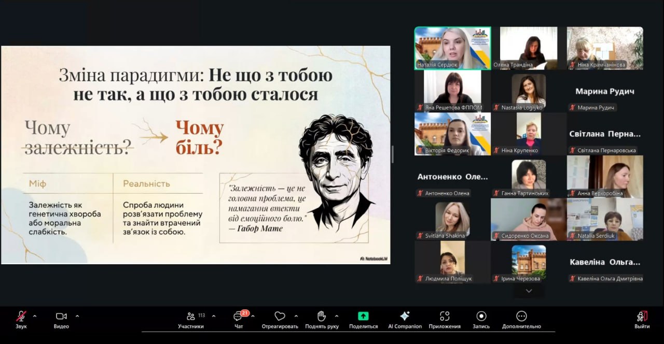The height and width of the screenshot is (344, 664).
Task: Open AI Companion
Action: pos(405,317)
